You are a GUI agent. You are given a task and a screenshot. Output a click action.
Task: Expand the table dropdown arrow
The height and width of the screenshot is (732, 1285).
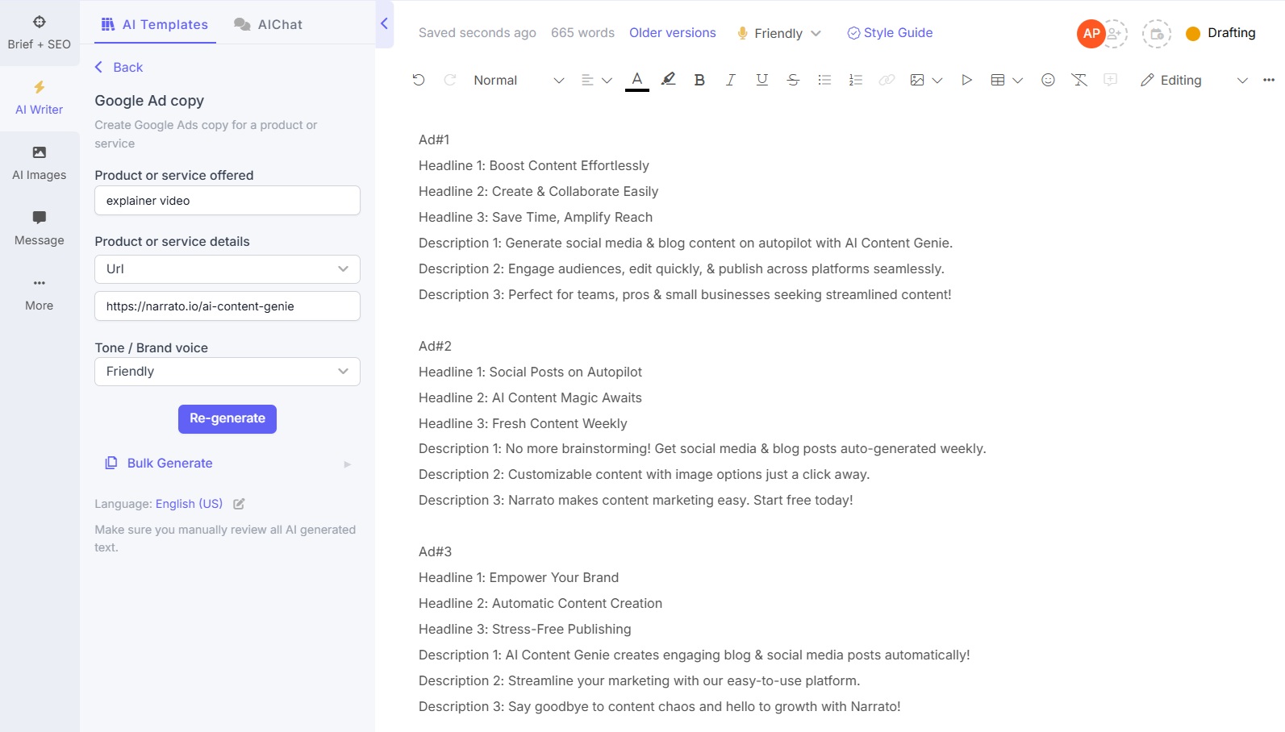coord(1018,80)
